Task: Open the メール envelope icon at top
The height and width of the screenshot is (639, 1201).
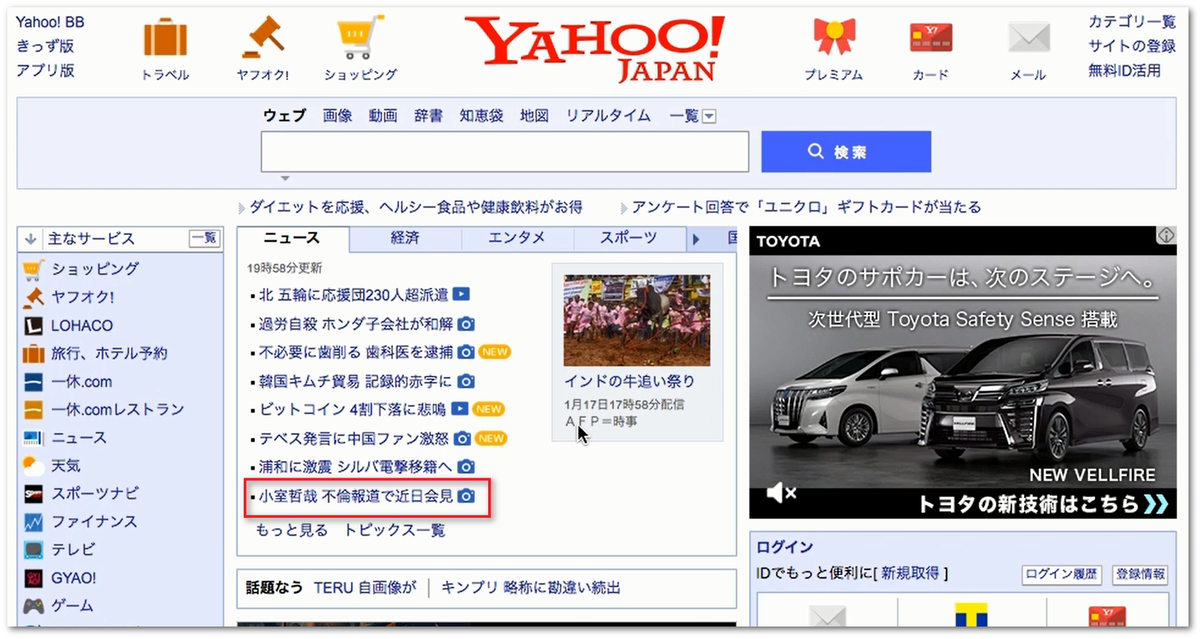Action: click(1028, 37)
